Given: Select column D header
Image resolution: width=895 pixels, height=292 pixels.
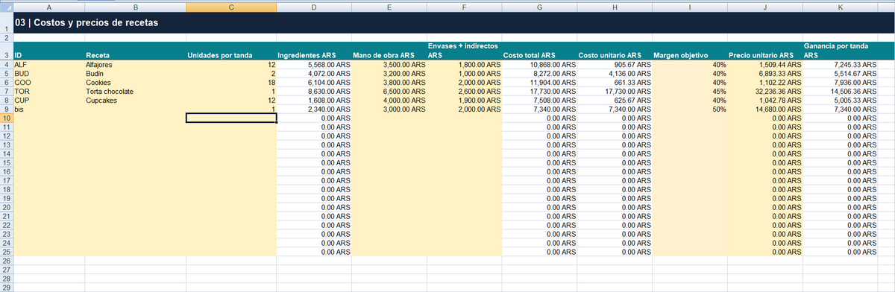Looking at the screenshot, I should click(314, 7).
